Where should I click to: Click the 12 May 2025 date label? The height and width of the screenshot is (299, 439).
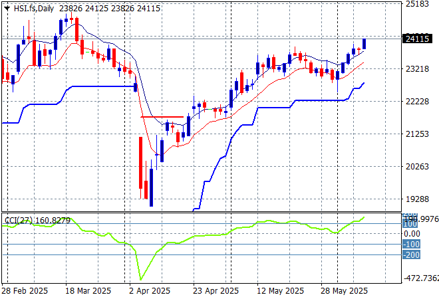pyautogui.click(x=280, y=291)
